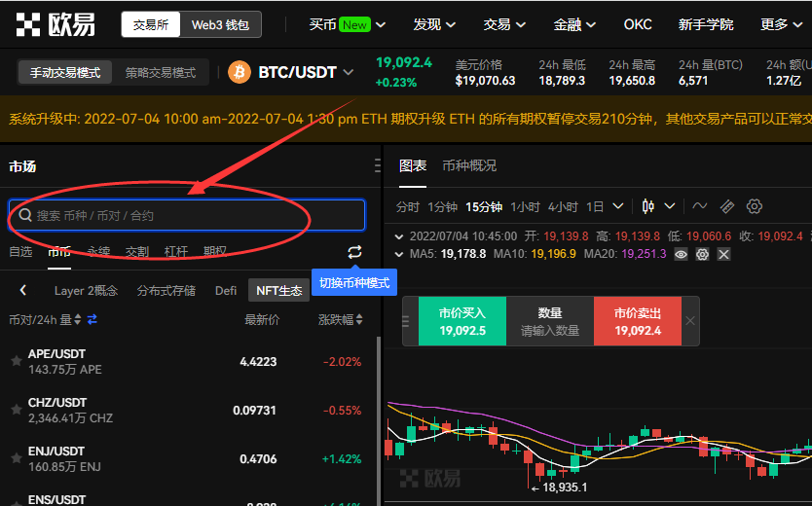Select the 币币 market tab

pyautogui.click(x=59, y=252)
